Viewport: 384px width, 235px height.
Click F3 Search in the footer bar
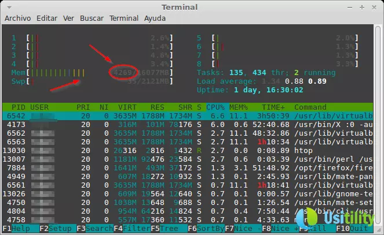[x=91, y=229]
